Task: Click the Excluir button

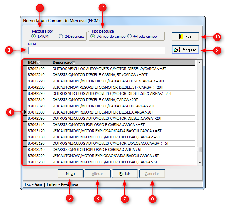Action: pos(125,174)
